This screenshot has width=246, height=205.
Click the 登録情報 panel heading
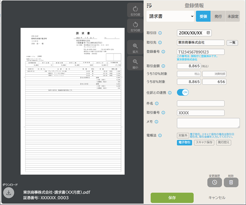[194, 6]
